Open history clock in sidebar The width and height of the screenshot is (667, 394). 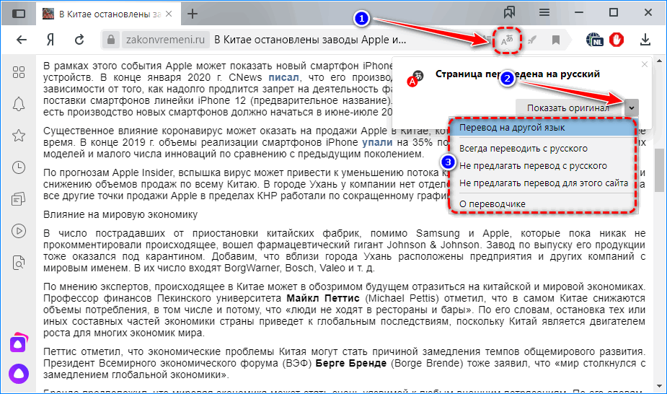point(19,167)
